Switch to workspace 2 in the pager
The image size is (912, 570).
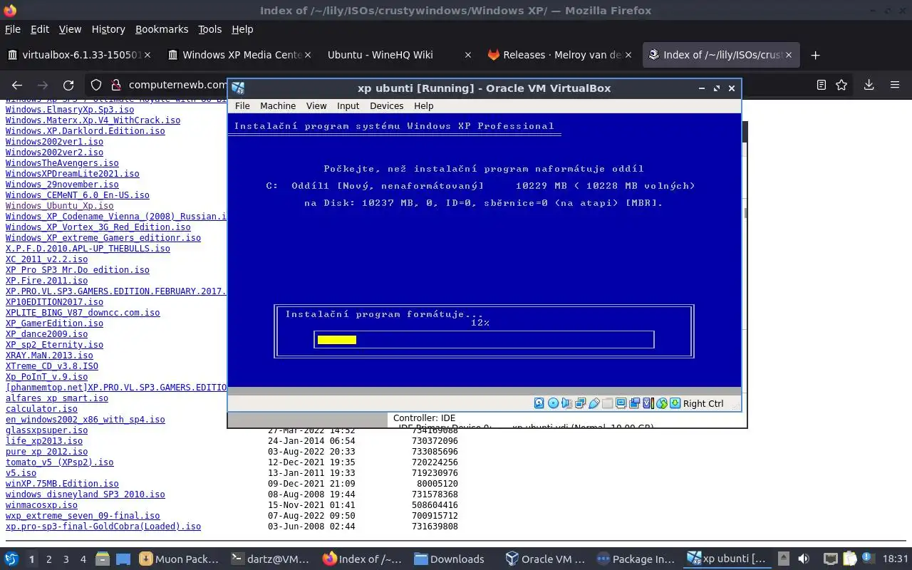49,559
